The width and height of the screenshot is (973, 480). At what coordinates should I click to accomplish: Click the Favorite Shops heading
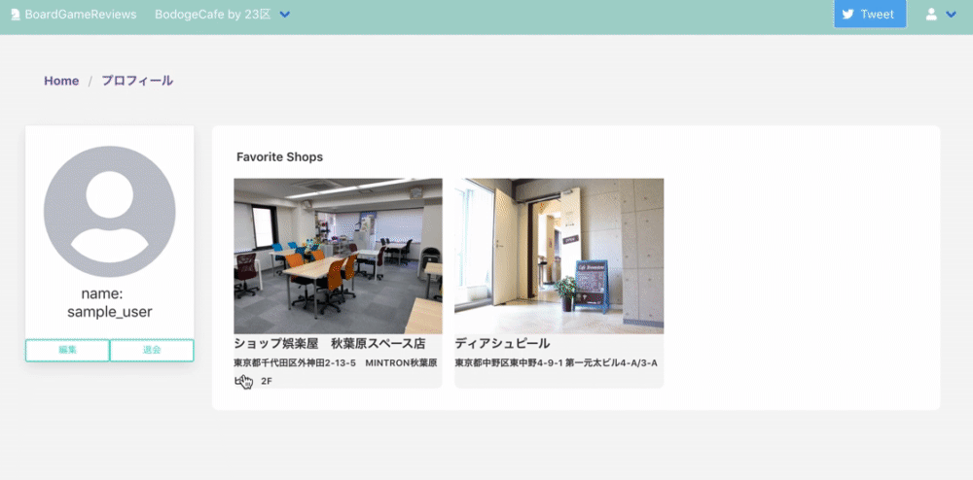[279, 157]
